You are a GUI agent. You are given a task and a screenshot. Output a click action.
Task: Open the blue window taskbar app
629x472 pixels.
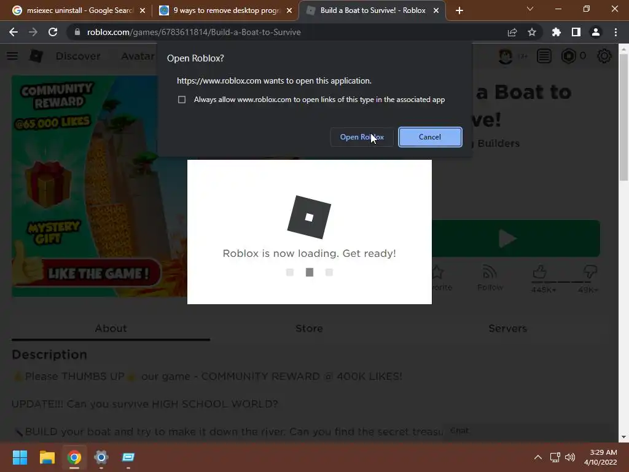[128, 457]
